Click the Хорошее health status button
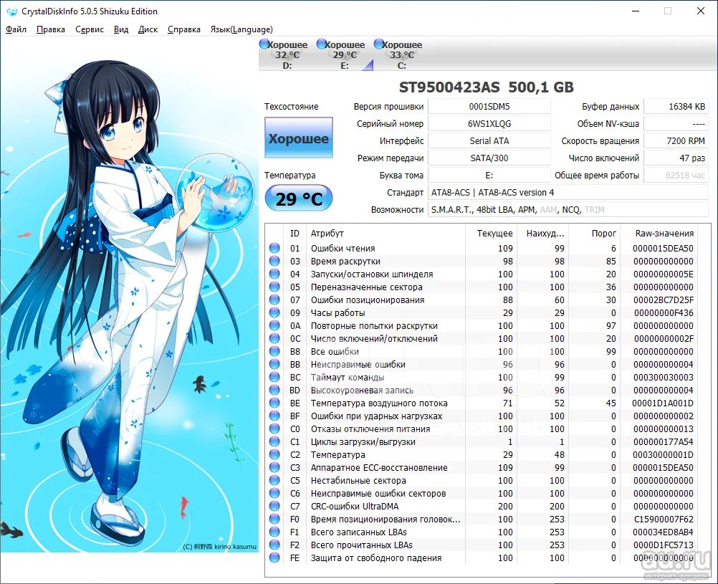The height and width of the screenshot is (584, 718). (x=298, y=138)
